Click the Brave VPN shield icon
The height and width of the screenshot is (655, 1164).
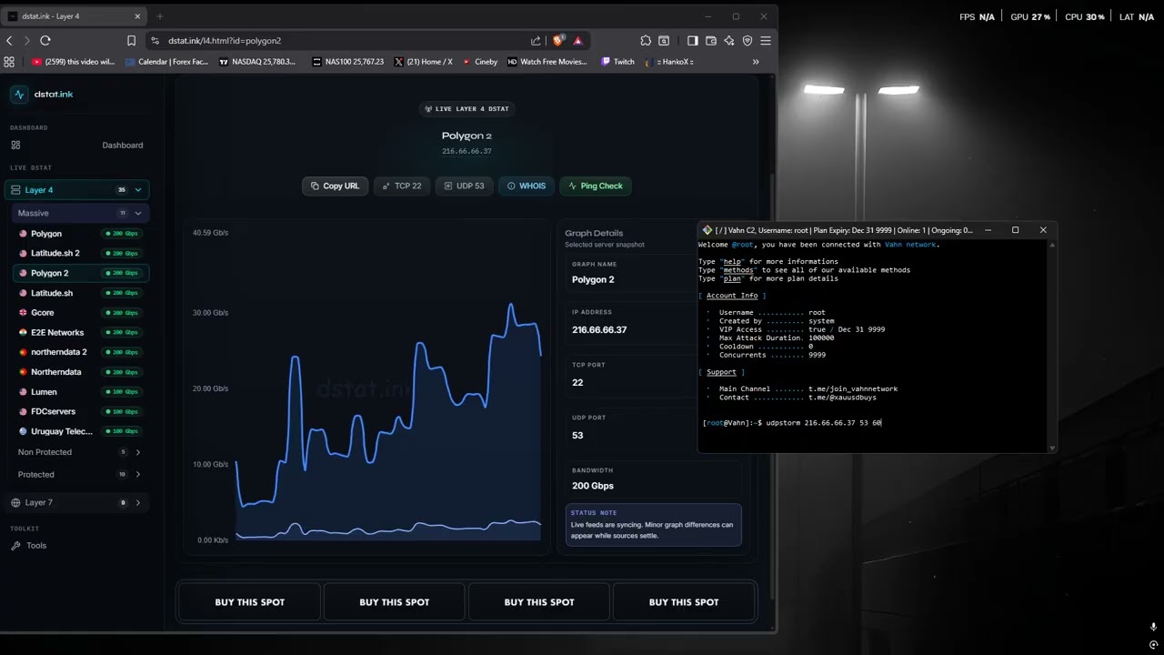click(748, 40)
